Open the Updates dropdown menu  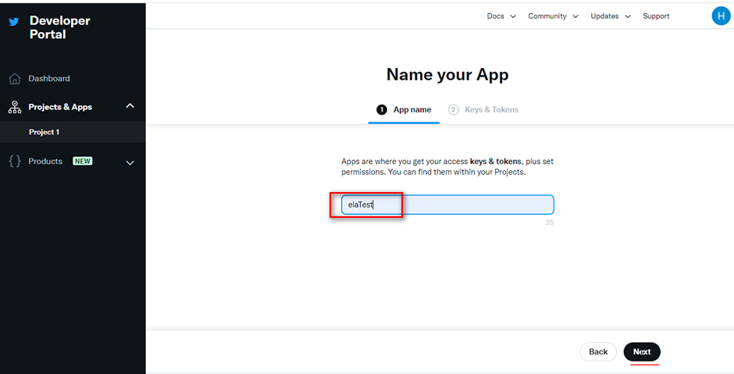[611, 16]
